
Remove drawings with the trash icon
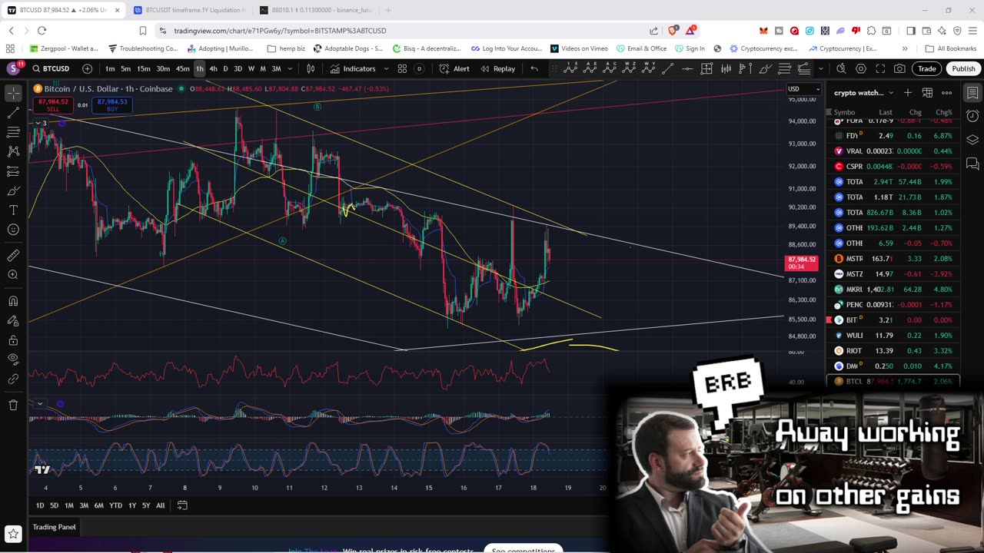coord(13,405)
